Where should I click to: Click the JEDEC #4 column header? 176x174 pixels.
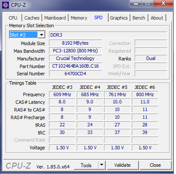pyautogui.click(x=90, y=87)
